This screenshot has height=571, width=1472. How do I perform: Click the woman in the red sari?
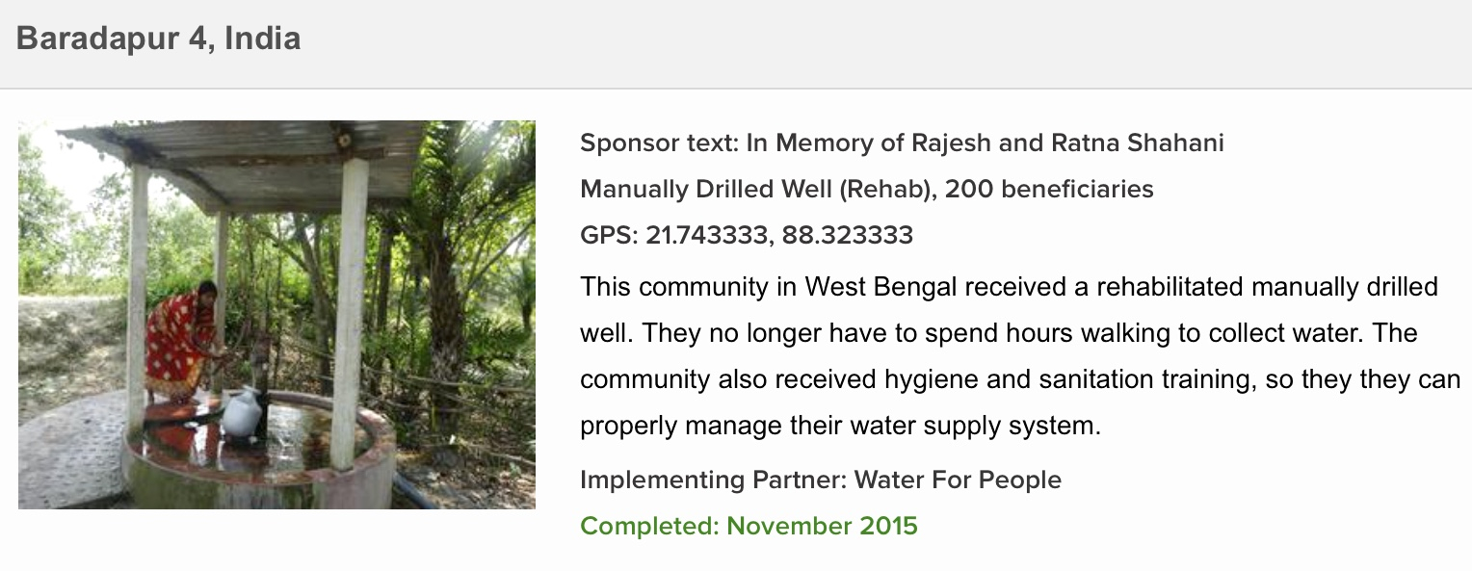coord(181,340)
